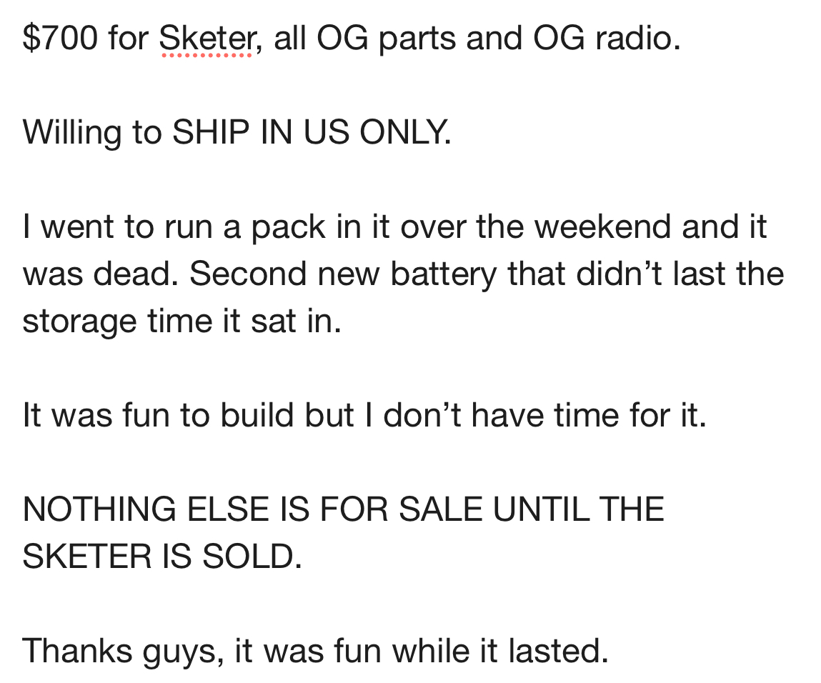Click the words don't have time for it
The width and height of the screenshot is (821, 683).
coord(544,416)
